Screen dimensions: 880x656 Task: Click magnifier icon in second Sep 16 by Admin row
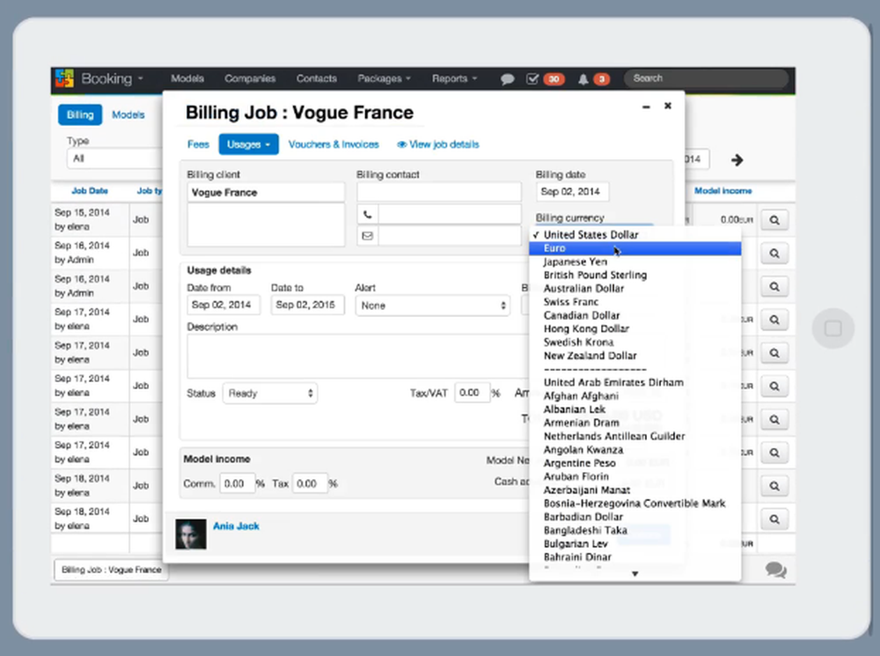pyautogui.click(x=774, y=286)
